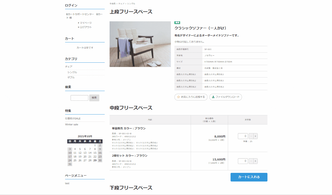This screenshot has height=195, width=332.
Task: Open the チェア category in the sidebar
Action: (x=69, y=66)
